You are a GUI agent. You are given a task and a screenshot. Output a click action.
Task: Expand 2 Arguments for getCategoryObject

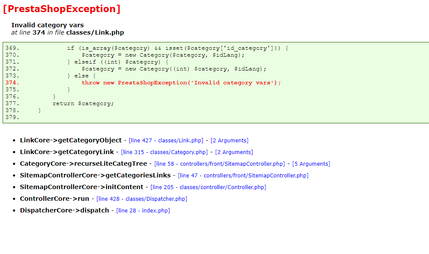pos(229,140)
